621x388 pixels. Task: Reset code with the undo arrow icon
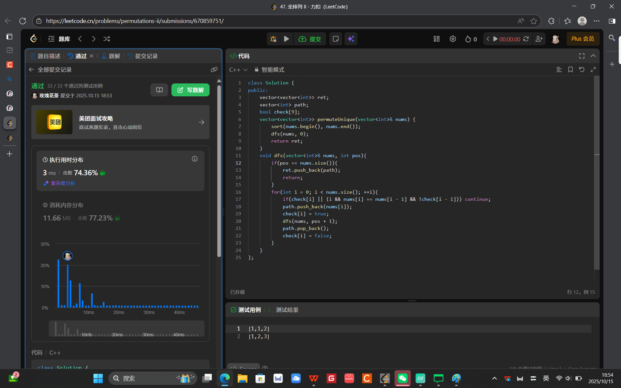coord(582,70)
